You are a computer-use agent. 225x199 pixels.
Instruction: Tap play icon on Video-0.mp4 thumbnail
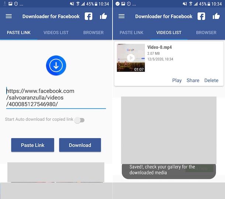pyautogui.click(x=131, y=58)
